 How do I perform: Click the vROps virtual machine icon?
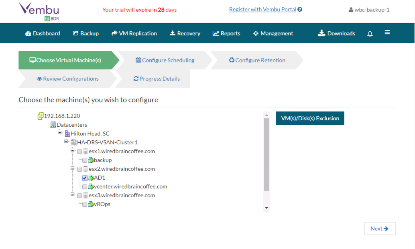pos(91,204)
